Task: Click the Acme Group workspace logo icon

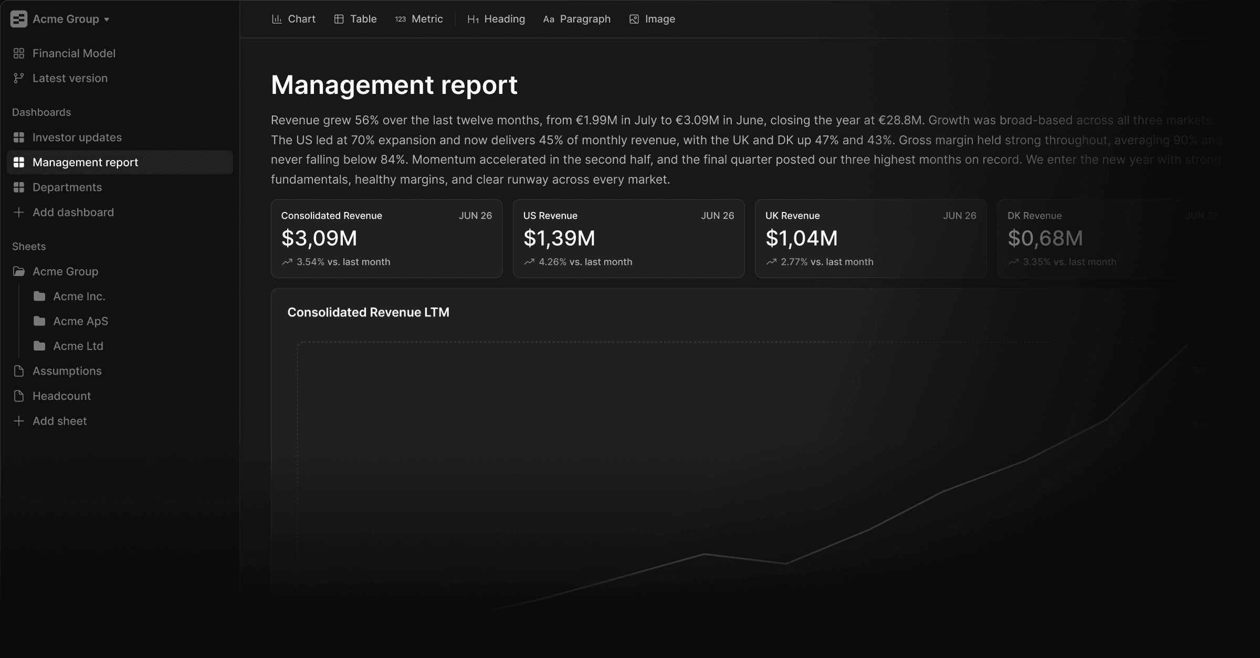Action: click(19, 19)
